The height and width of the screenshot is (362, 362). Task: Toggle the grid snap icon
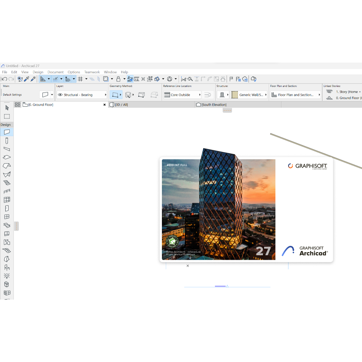point(80,79)
